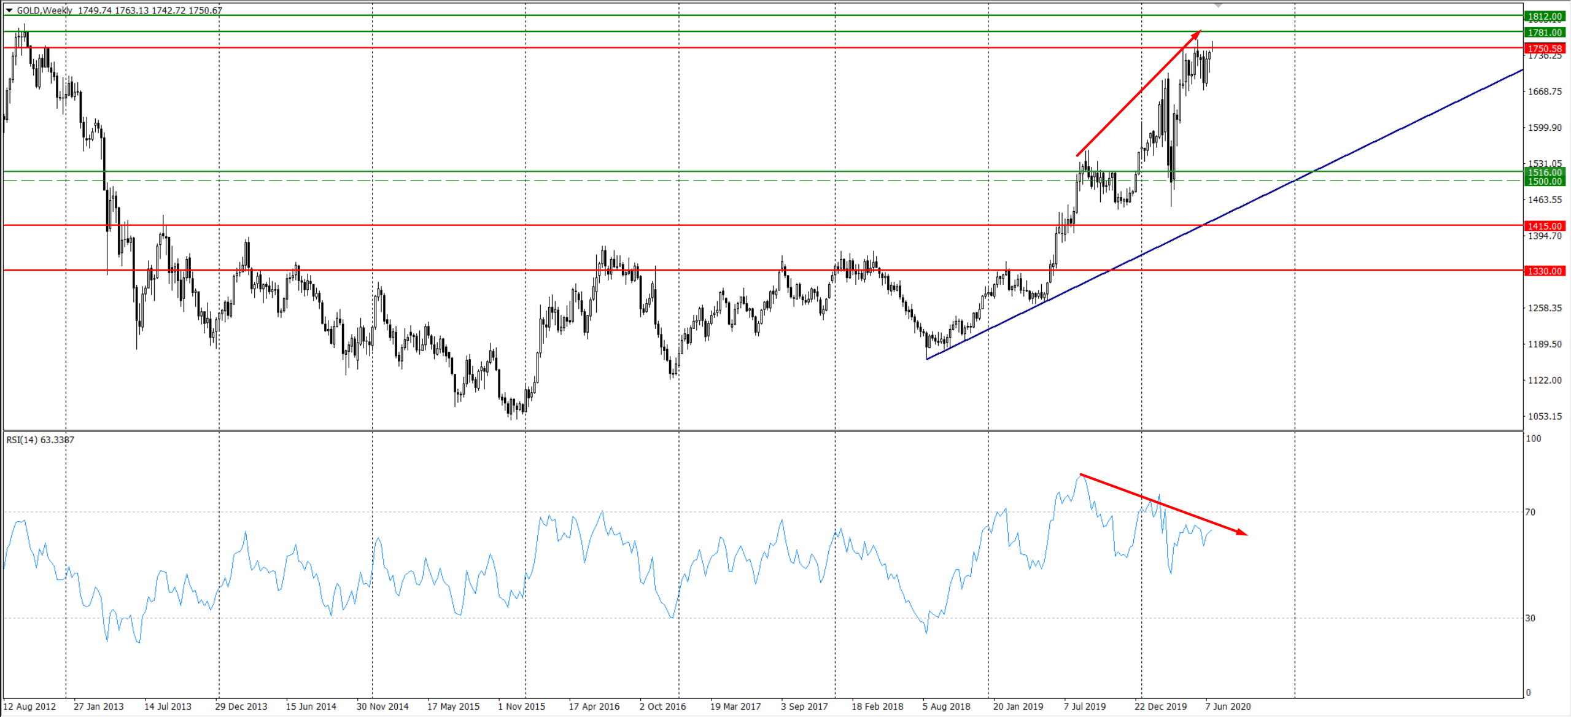Click the RSI 30 level label
The width and height of the screenshot is (1571, 717).
1530,618
